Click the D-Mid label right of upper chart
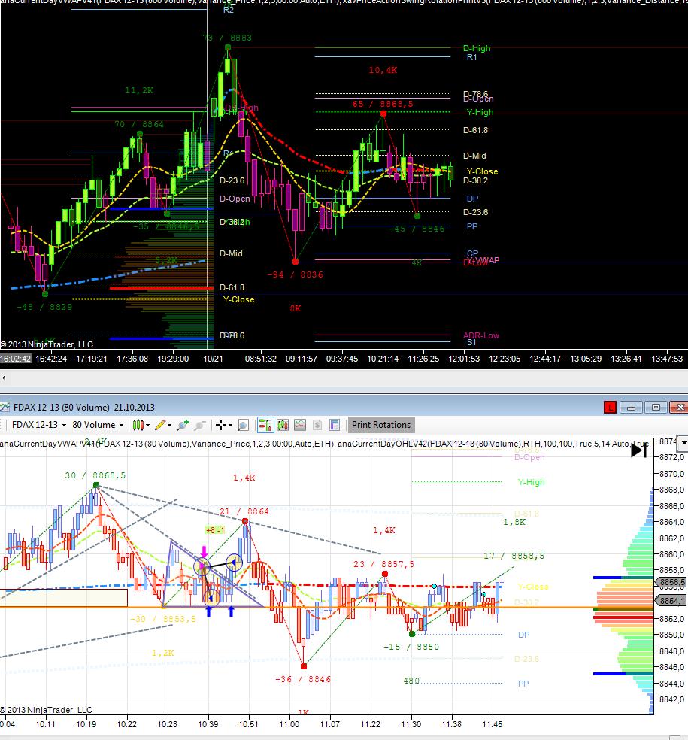The image size is (688, 740). tap(474, 156)
